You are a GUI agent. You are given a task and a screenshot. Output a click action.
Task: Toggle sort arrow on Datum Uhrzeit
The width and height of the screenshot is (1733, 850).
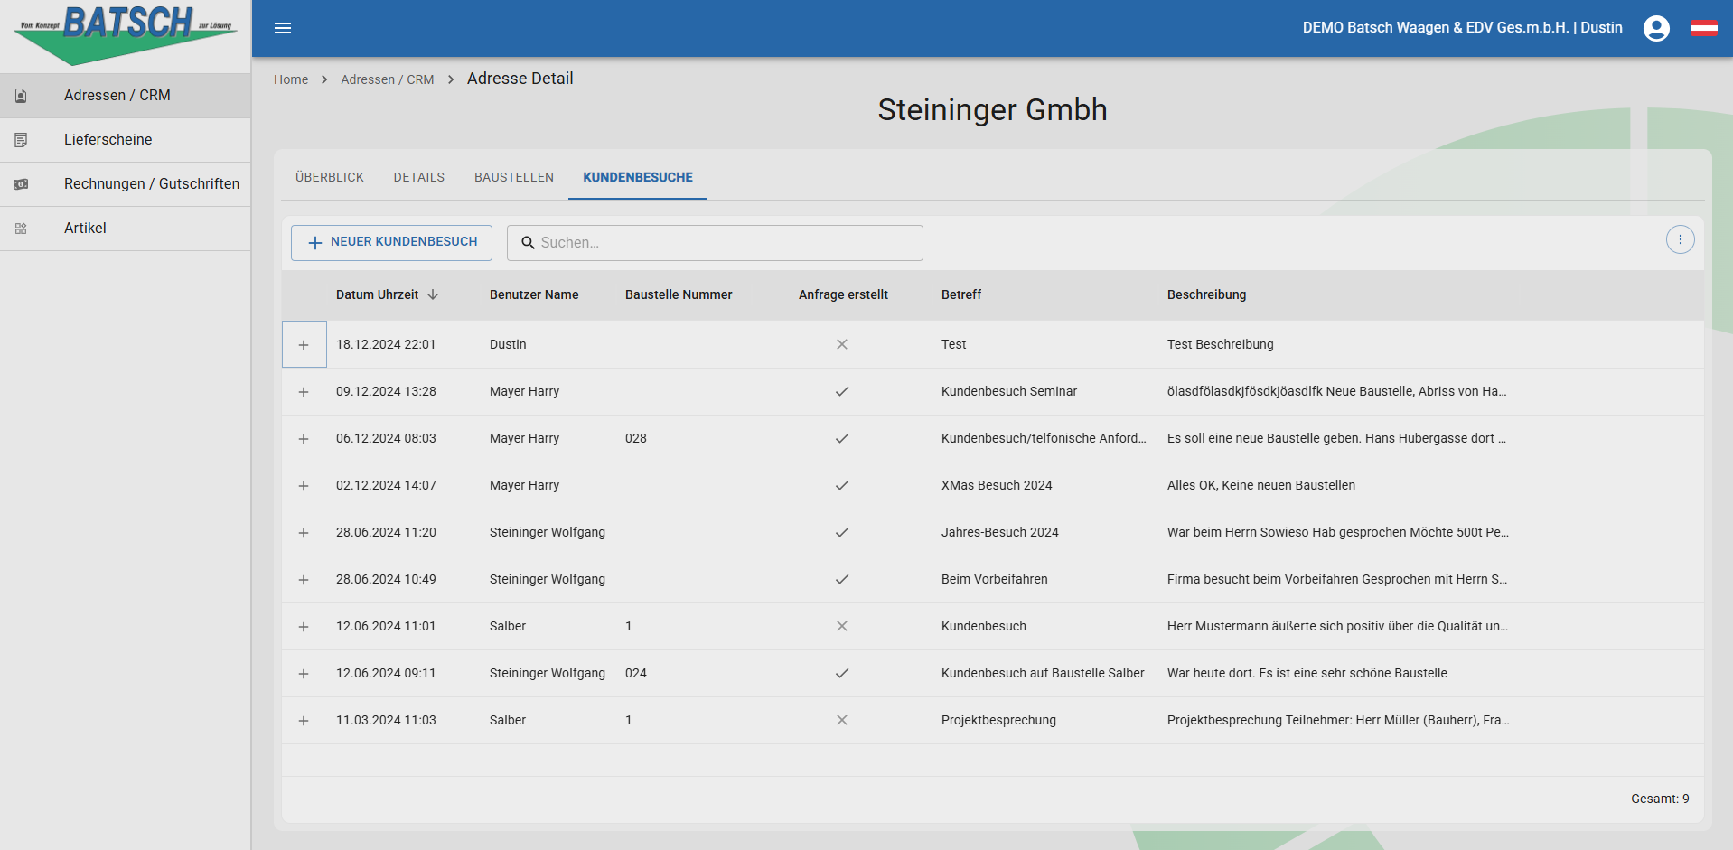433,294
